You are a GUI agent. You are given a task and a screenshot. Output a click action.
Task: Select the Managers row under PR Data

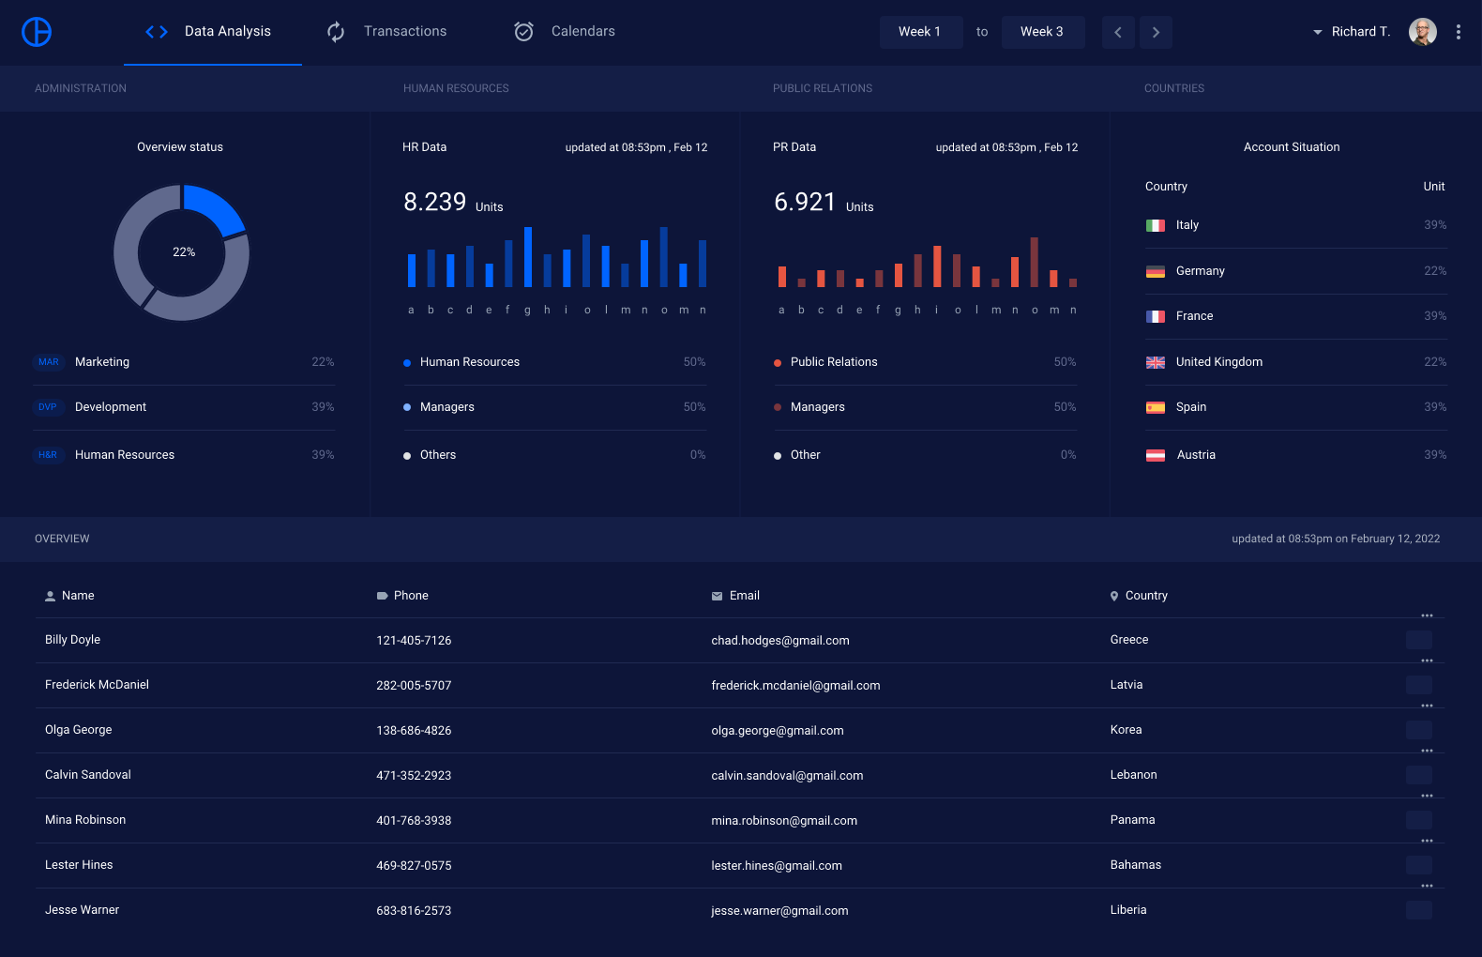(x=925, y=407)
